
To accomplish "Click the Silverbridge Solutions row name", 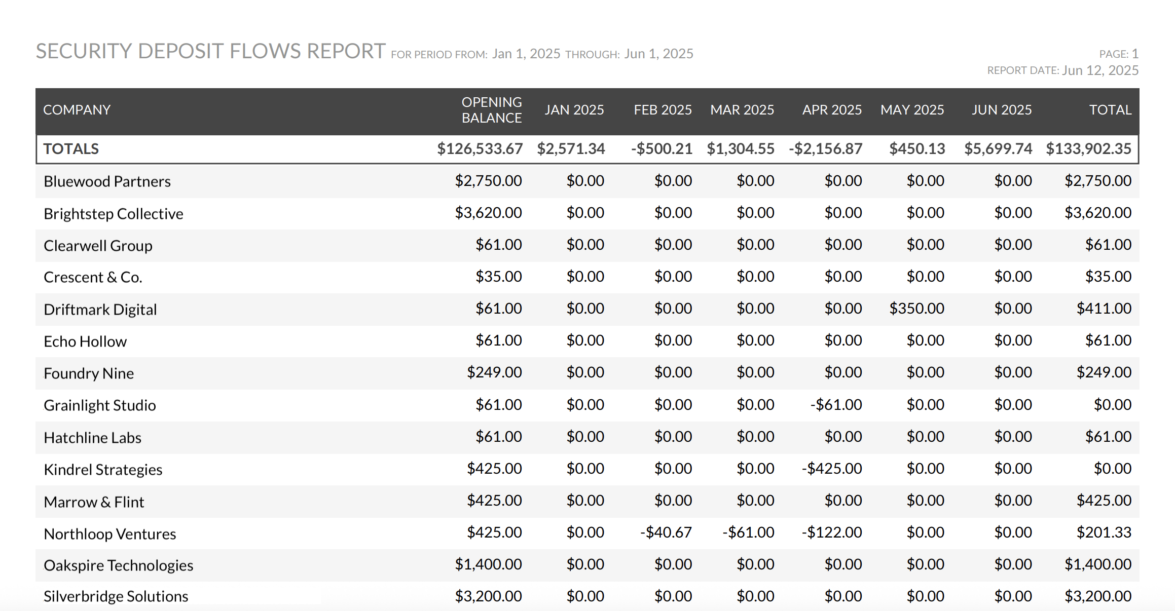I will tap(116, 596).
